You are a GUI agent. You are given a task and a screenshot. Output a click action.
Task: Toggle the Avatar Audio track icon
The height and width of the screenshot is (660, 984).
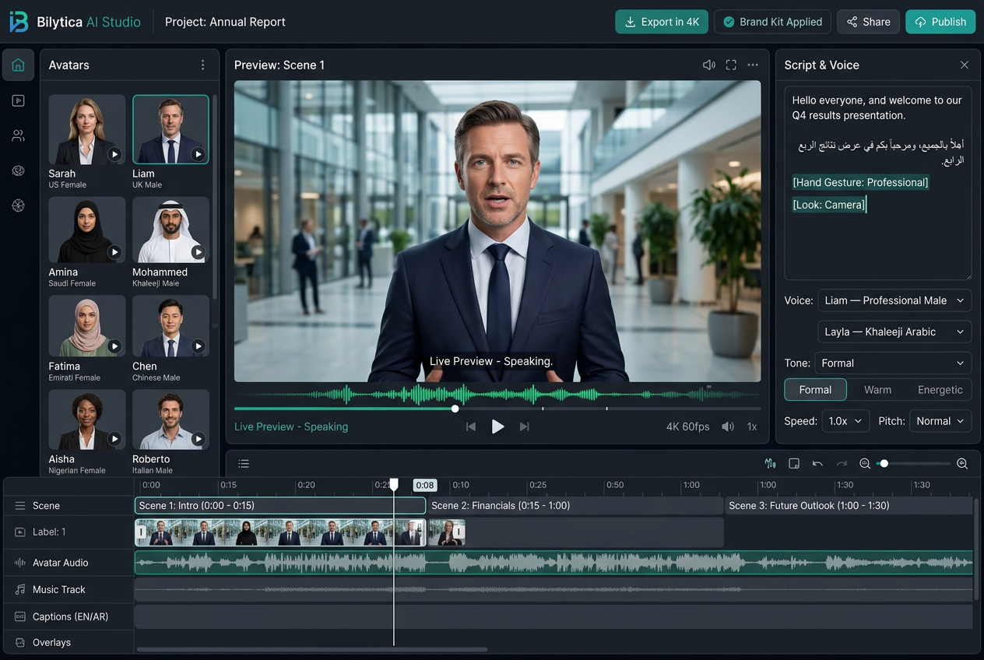19,563
